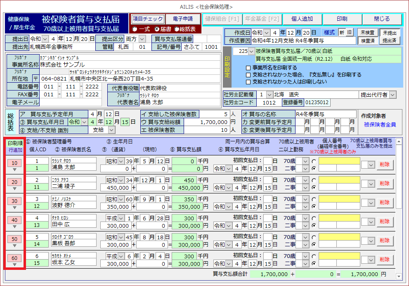Click the down triangle under print order 60
The image size is (409, 286).
pos(14,265)
